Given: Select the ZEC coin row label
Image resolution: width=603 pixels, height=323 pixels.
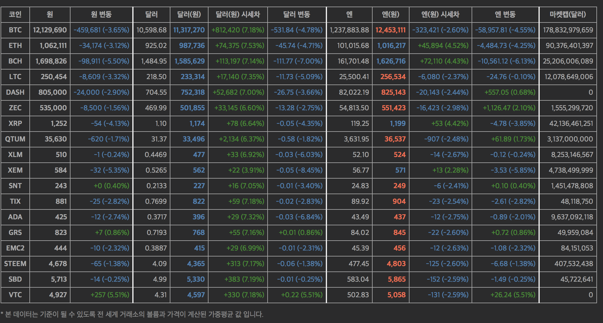Looking at the screenshot, I should [15, 108].
